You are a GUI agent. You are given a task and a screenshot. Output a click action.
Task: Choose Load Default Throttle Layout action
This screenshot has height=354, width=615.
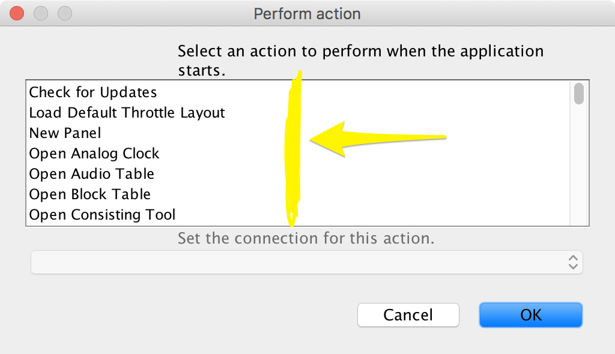(127, 113)
